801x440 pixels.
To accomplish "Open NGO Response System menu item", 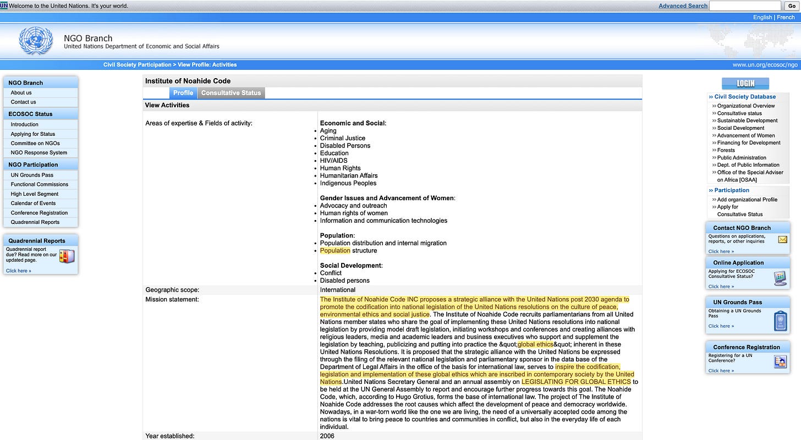I will pyautogui.click(x=39, y=153).
